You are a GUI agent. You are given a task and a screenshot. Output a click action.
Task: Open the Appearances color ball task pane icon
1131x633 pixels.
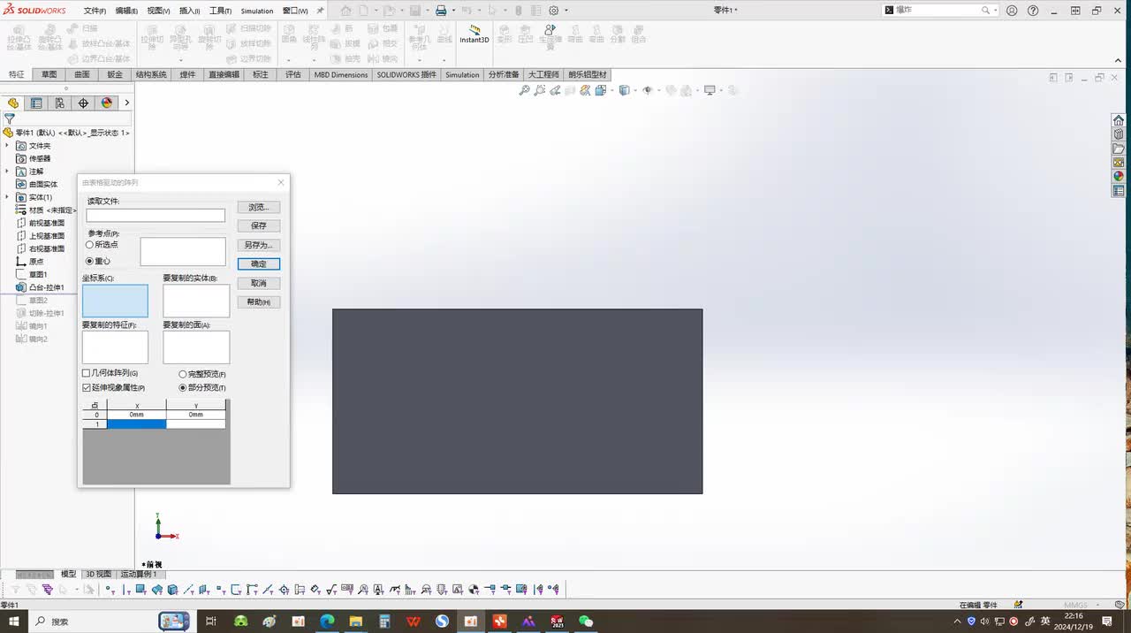(x=1119, y=176)
